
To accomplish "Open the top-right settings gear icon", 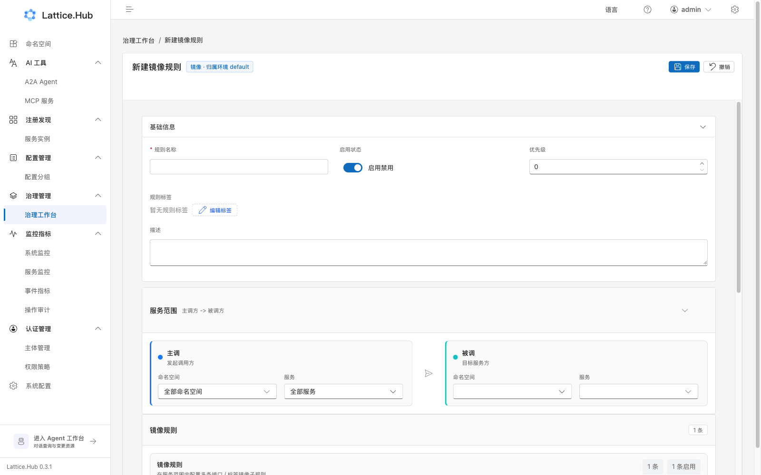I will 735,9.
